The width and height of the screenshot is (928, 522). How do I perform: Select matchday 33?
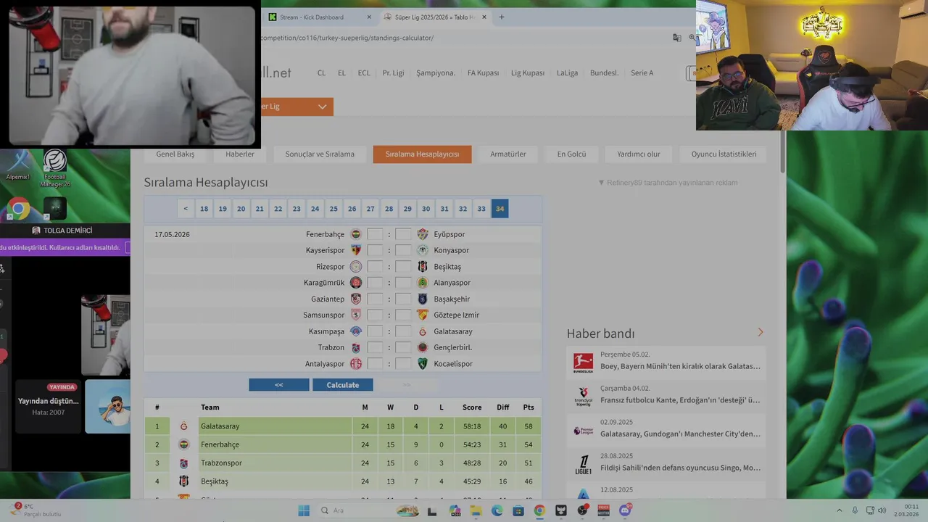click(x=481, y=209)
